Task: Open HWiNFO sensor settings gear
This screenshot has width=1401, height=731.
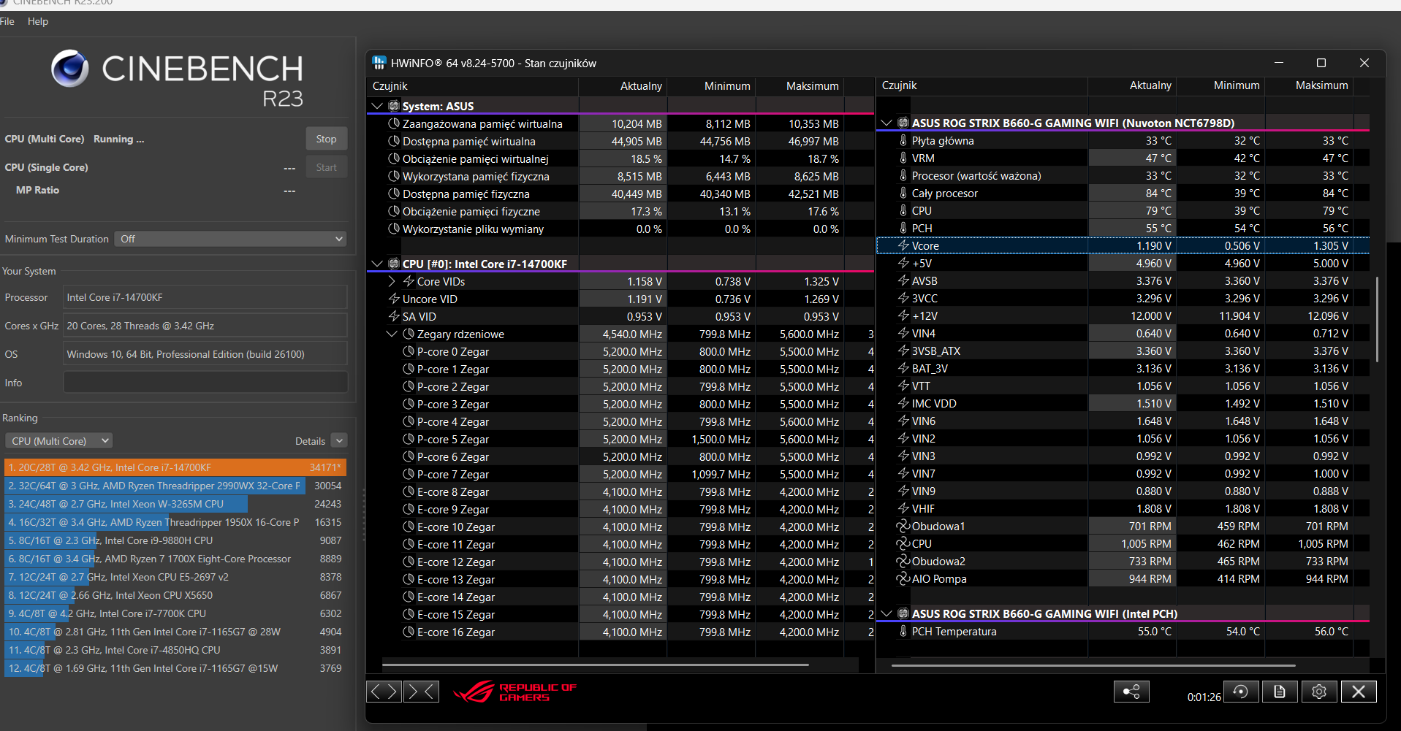Action: (1318, 692)
